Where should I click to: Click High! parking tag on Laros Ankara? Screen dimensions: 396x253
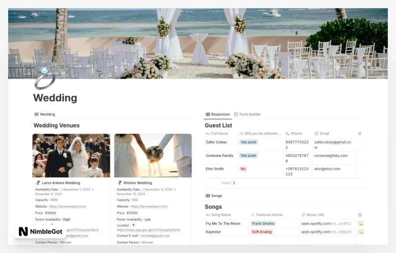coord(67,220)
